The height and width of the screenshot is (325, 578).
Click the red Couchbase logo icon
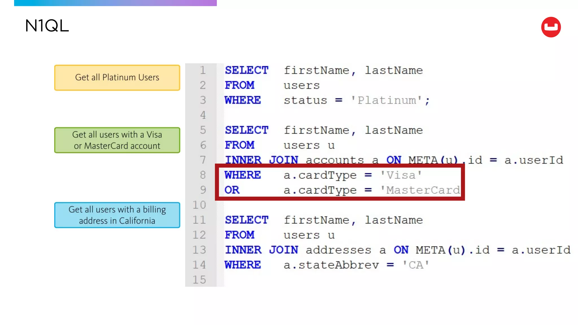coord(551,27)
